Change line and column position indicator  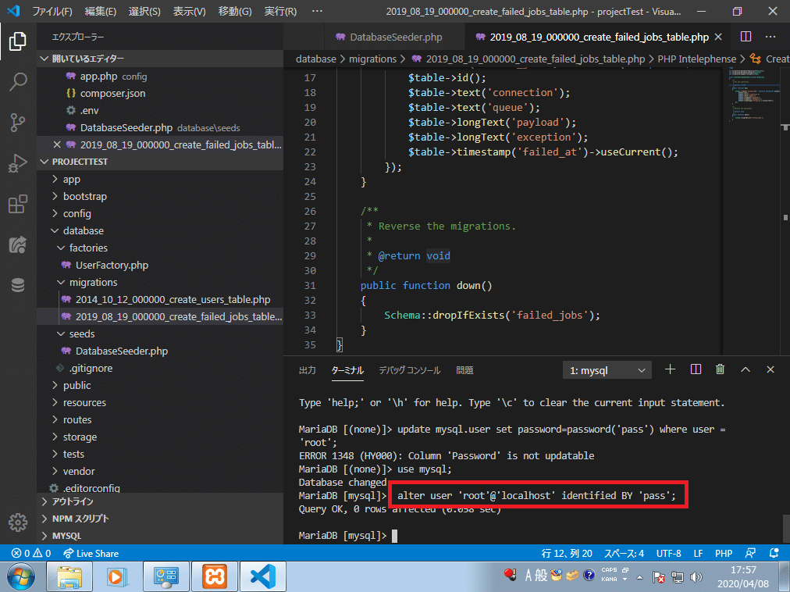coord(566,553)
